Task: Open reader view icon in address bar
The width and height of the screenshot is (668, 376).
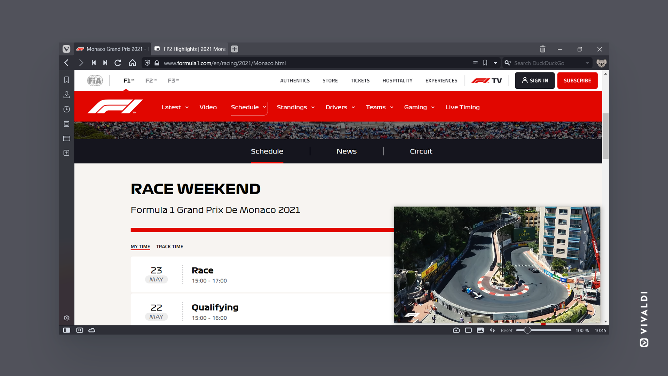Action: [475, 63]
